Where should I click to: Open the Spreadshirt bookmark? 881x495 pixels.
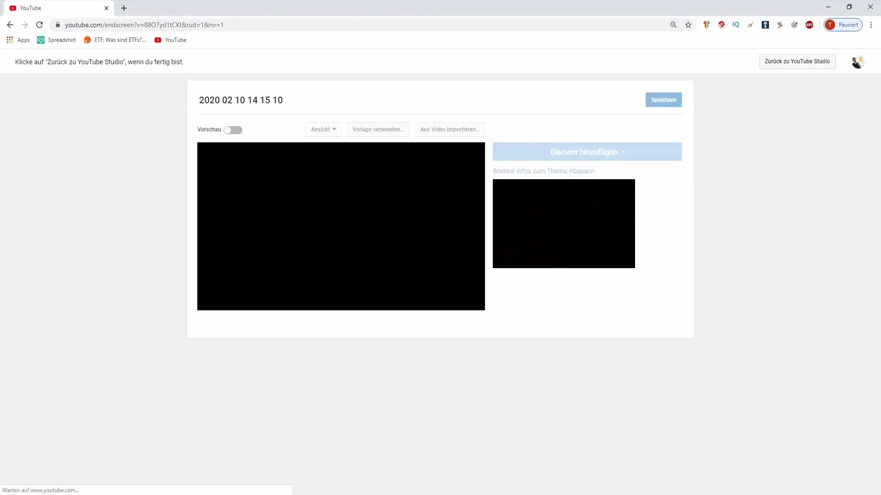[57, 40]
